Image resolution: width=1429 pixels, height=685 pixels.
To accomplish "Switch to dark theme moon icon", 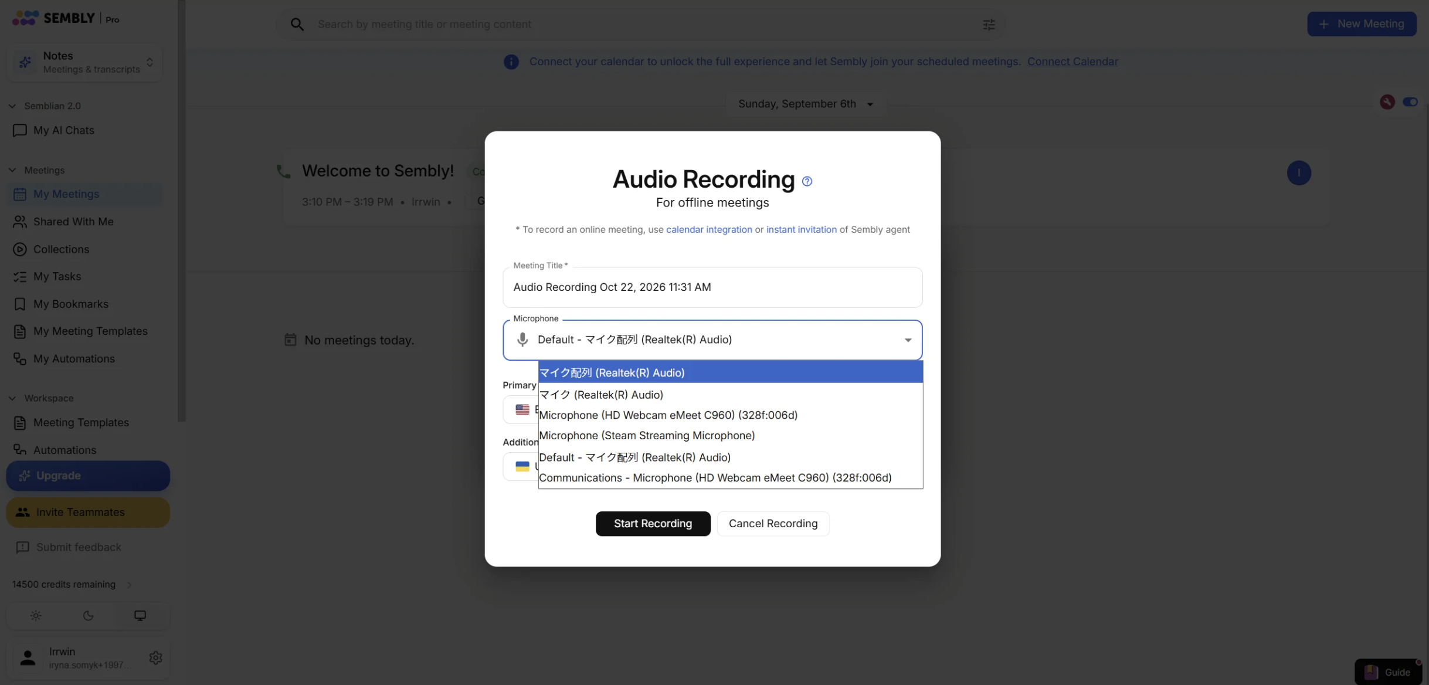I will [88, 616].
